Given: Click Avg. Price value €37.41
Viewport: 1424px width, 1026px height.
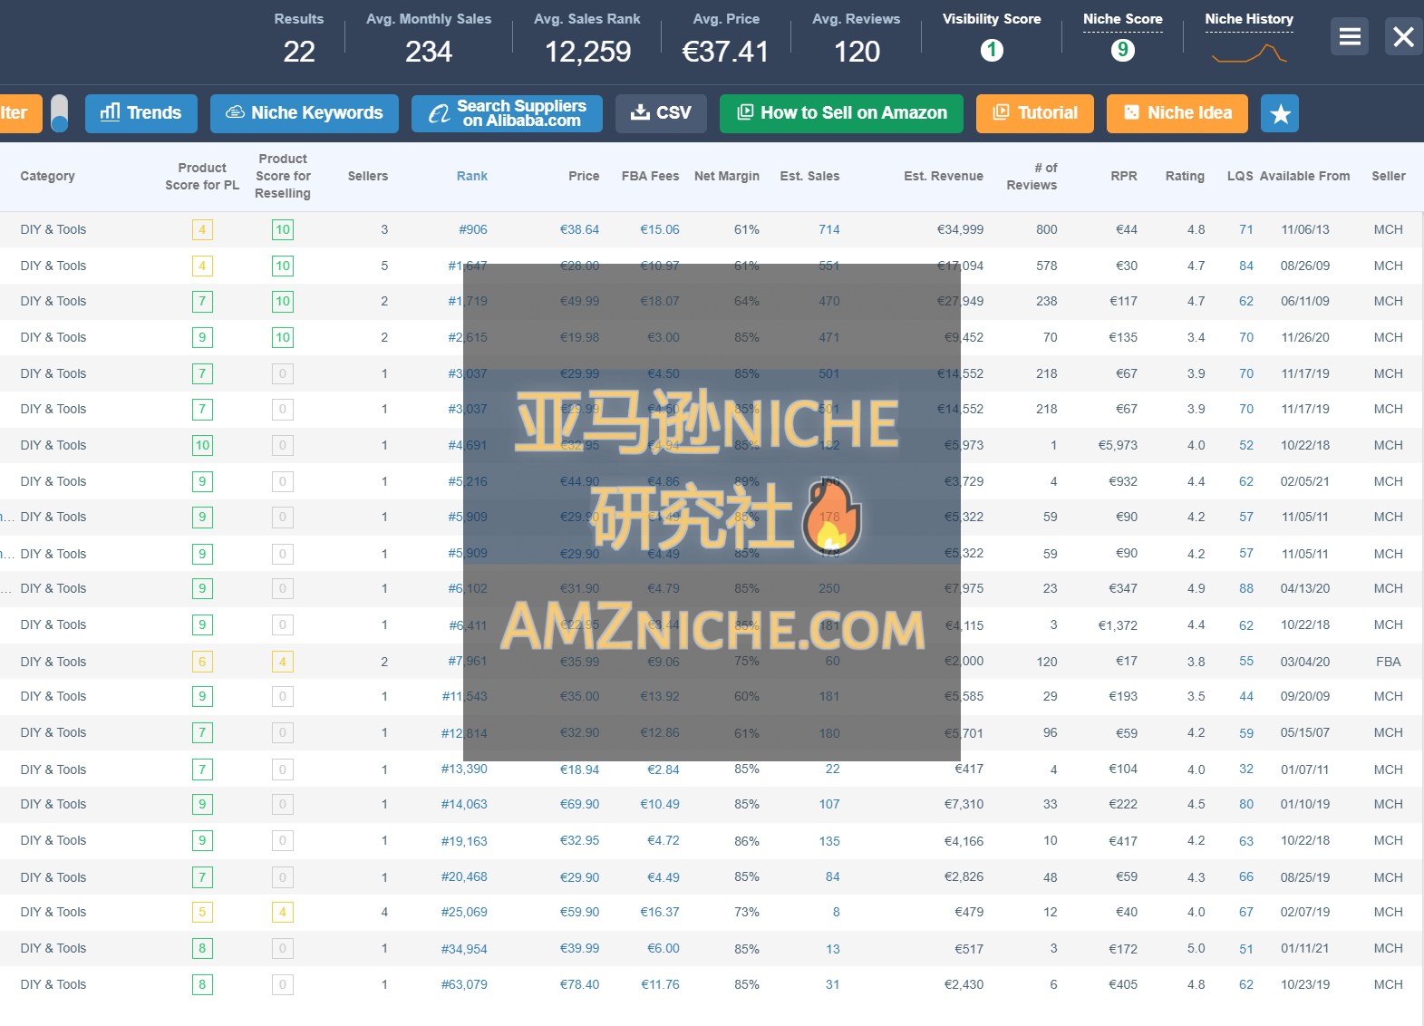Looking at the screenshot, I should pyautogui.click(x=725, y=52).
